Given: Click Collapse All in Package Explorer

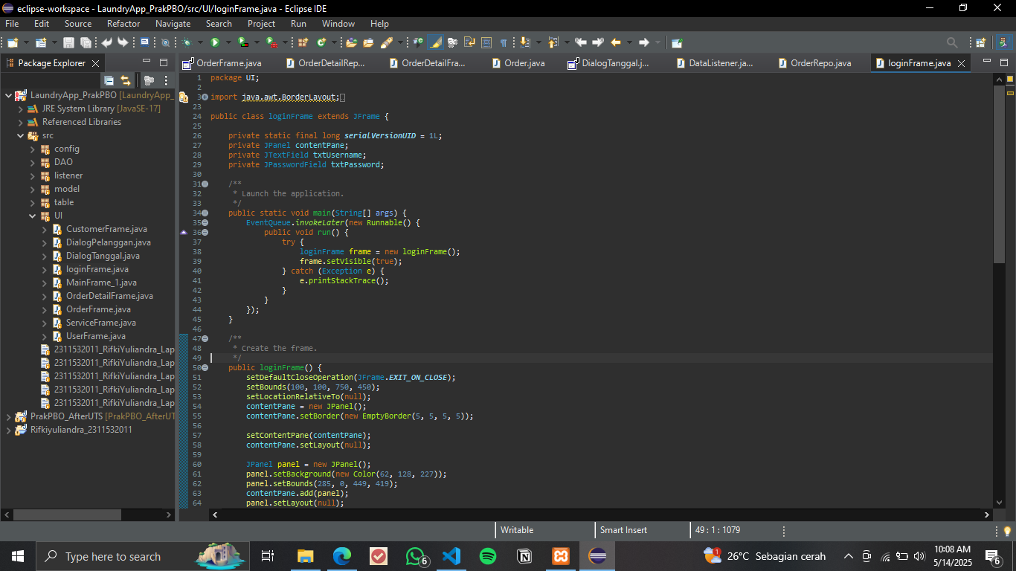Looking at the screenshot, I should (x=109, y=80).
